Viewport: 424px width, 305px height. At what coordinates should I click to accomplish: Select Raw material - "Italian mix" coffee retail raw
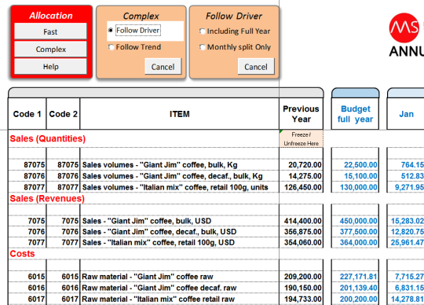(x=180, y=299)
